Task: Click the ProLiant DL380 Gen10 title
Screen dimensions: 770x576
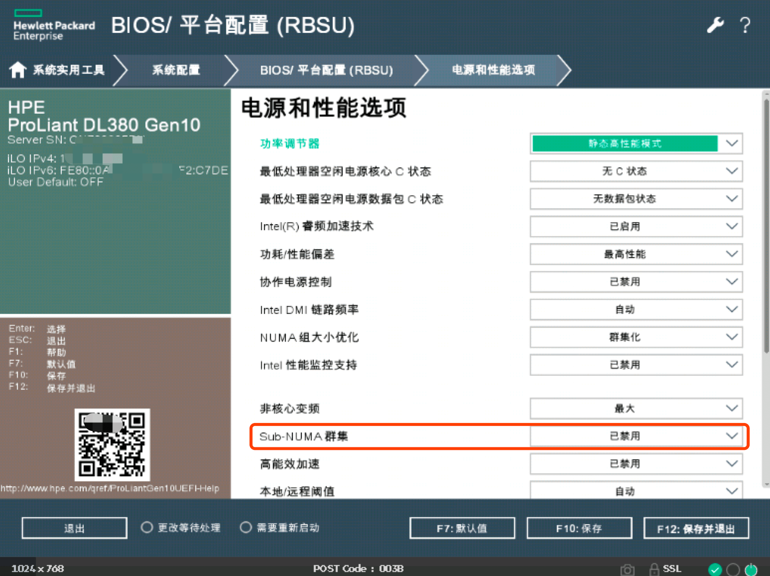Action: point(104,125)
